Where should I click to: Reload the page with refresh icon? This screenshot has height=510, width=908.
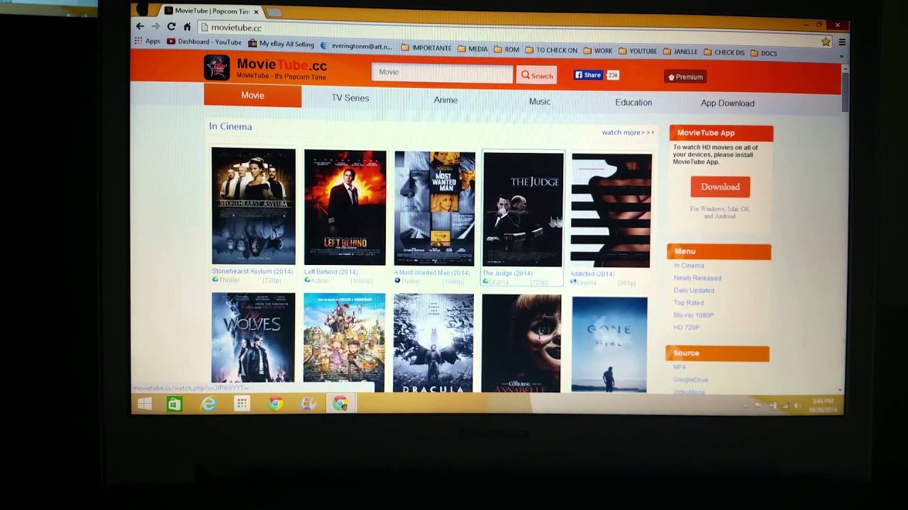pyautogui.click(x=171, y=27)
